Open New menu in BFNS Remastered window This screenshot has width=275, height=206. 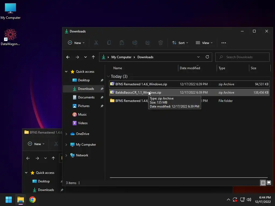coord(36,144)
